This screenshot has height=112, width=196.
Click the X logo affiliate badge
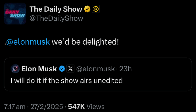(x=70, y=69)
